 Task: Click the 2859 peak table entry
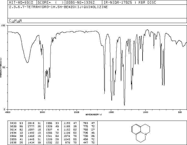tap(13, 139)
